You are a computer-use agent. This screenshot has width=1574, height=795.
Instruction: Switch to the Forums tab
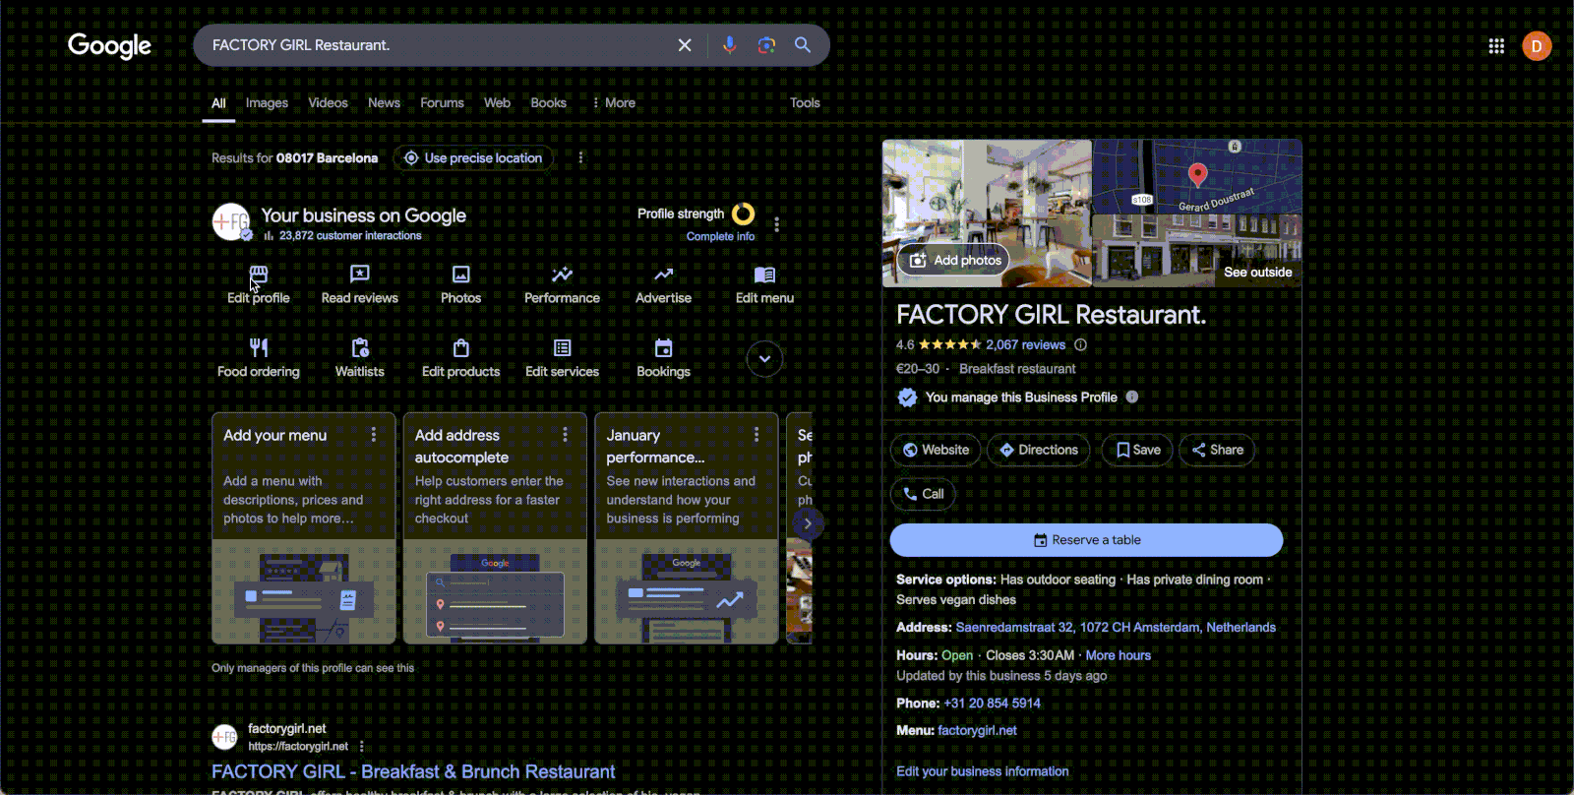442,102
